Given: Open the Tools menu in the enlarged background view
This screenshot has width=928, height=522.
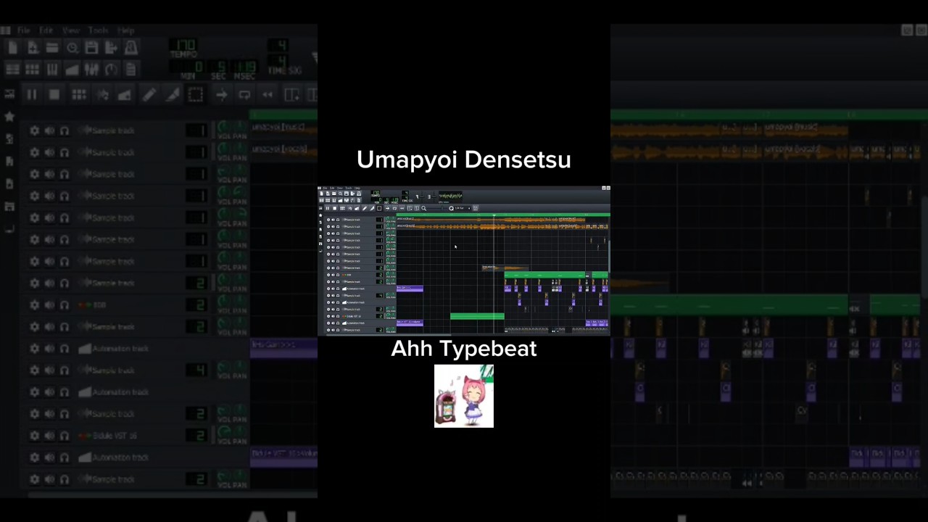Looking at the screenshot, I should click(98, 30).
